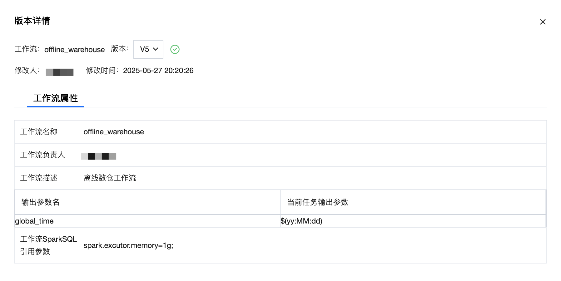Screen dimensions: 561x281
Task: Click the green checkmark status icon
Action: pyautogui.click(x=175, y=49)
